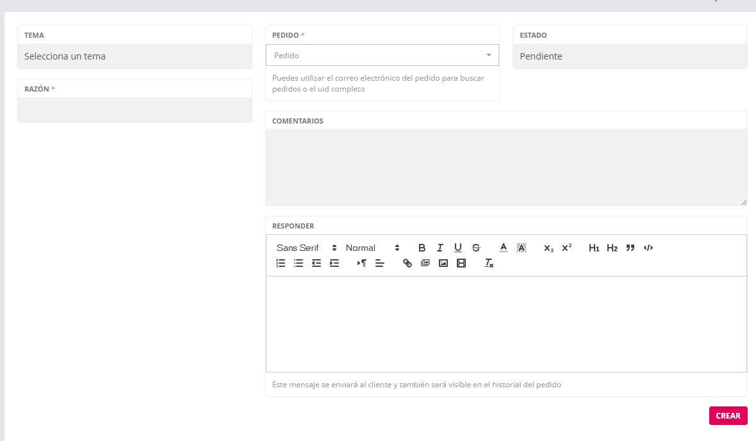The height and width of the screenshot is (441, 756).
Task: Toggle superscript formatting
Action: coord(567,248)
